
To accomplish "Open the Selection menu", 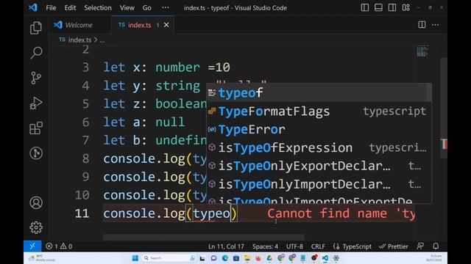I will click(98, 8).
